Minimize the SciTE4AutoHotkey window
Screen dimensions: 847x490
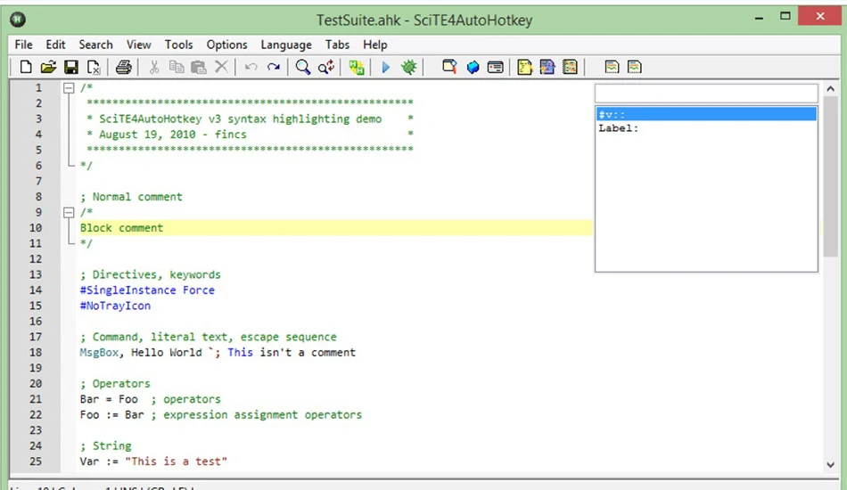point(759,17)
